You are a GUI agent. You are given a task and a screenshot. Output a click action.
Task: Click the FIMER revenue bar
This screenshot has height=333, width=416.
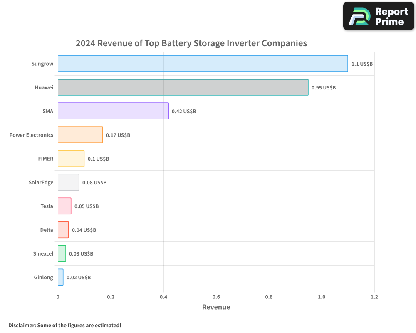tap(71, 159)
